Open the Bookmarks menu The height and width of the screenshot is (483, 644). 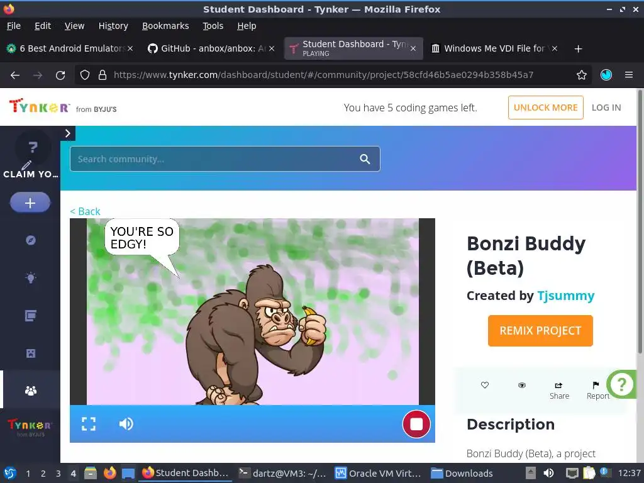pyautogui.click(x=165, y=26)
